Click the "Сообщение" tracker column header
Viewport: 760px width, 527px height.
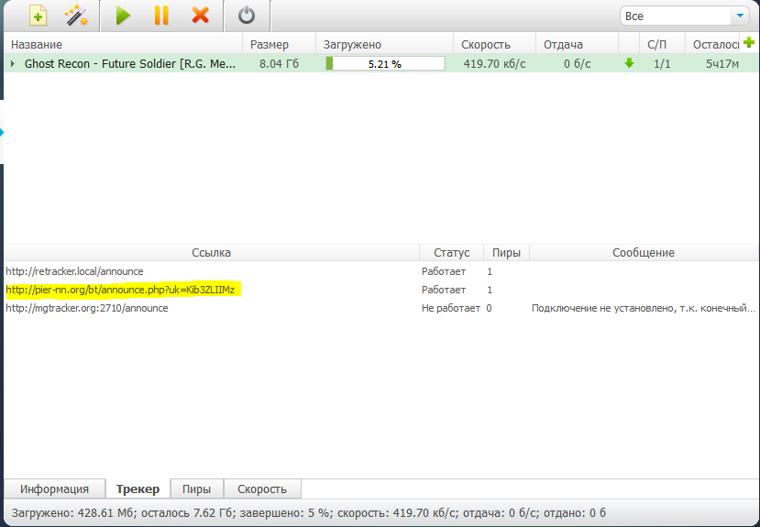pyautogui.click(x=644, y=252)
